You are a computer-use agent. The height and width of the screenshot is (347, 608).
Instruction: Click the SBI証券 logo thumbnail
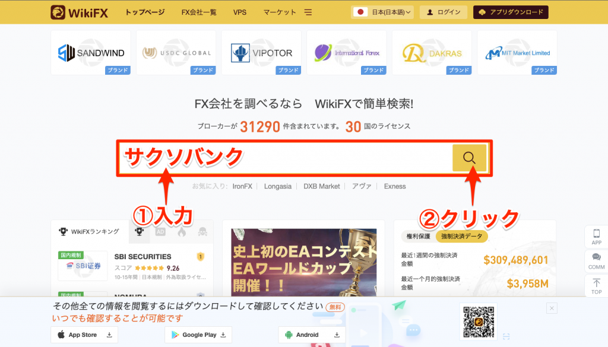pyautogui.click(x=83, y=266)
